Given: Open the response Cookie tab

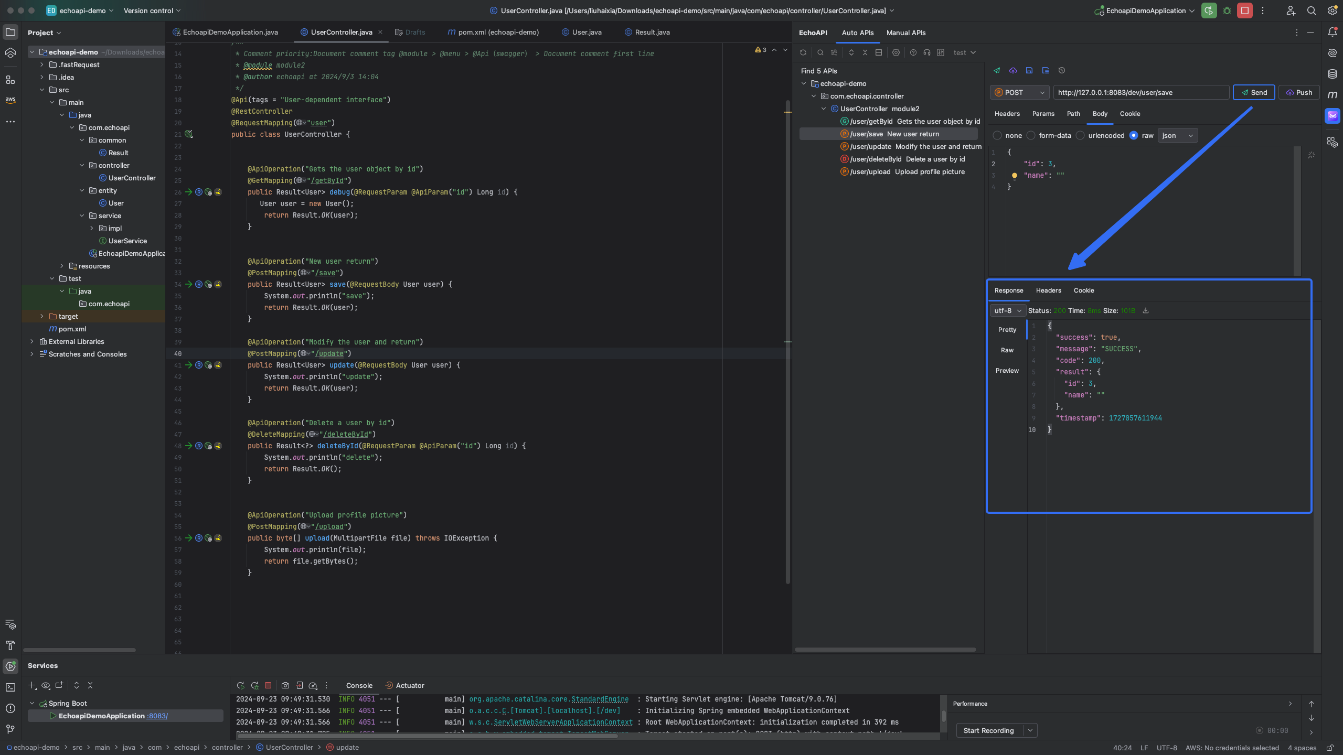Looking at the screenshot, I should click(1083, 290).
